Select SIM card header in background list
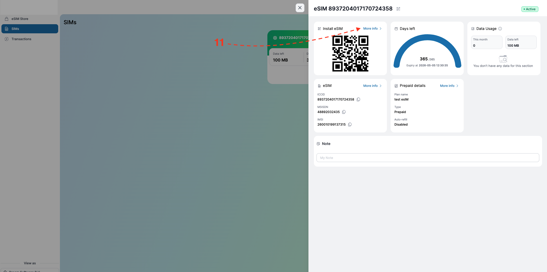This screenshot has height=272, width=547. (288, 38)
